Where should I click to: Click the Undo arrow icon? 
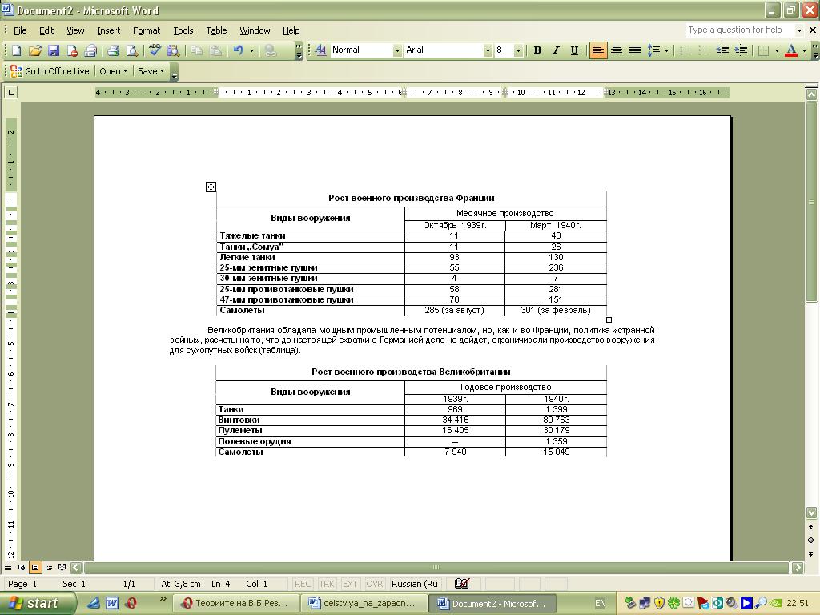point(238,50)
